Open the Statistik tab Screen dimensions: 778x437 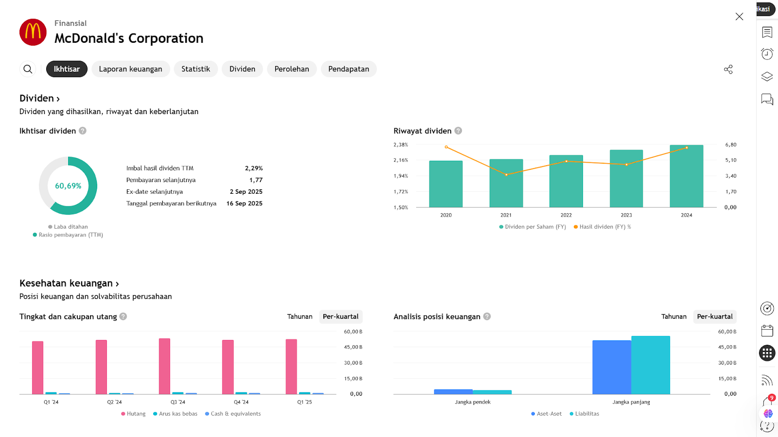click(195, 69)
